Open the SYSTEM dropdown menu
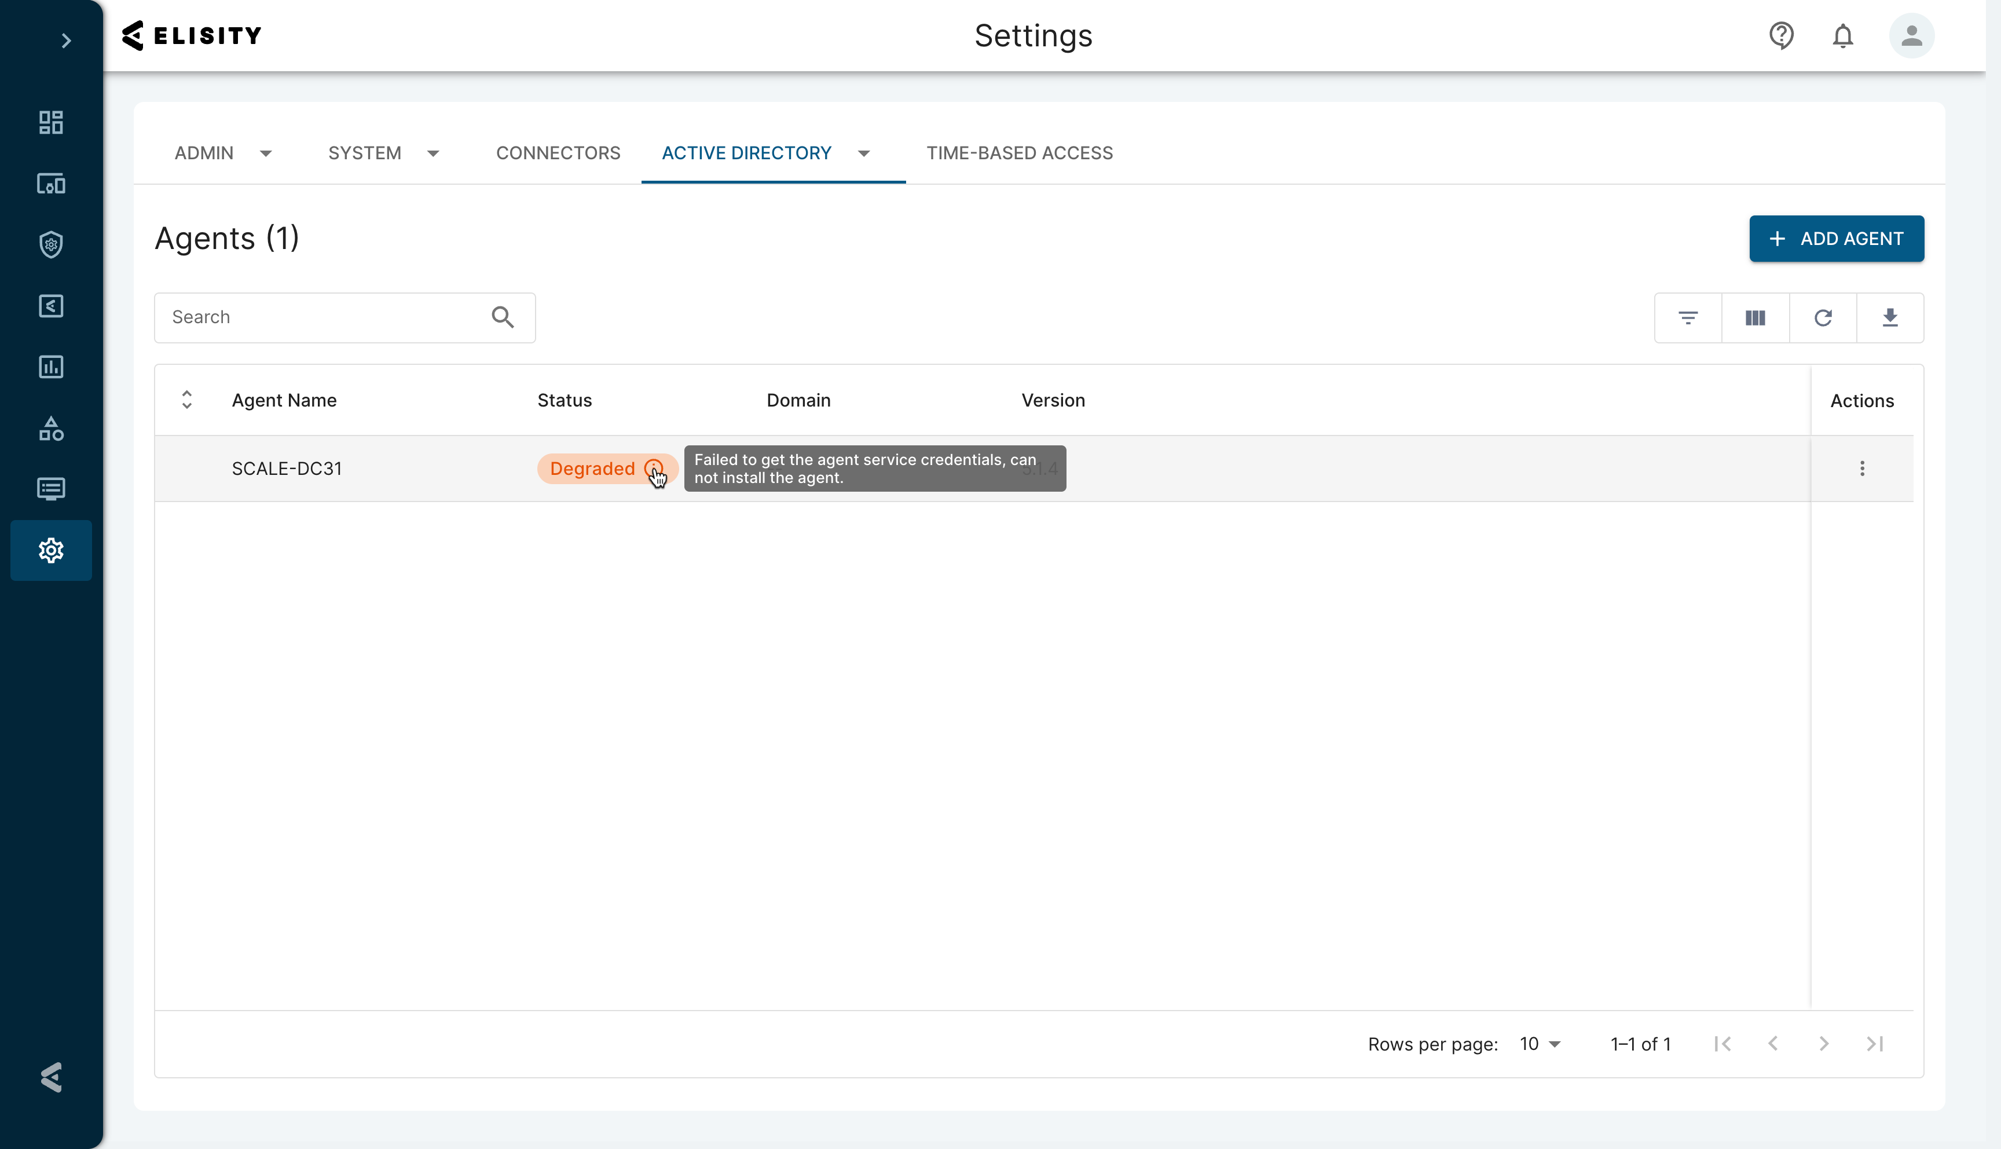 [x=434, y=153]
